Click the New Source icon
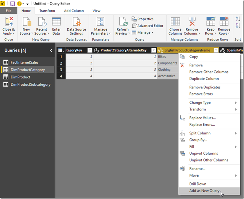The image size is (244, 199). (27, 21)
